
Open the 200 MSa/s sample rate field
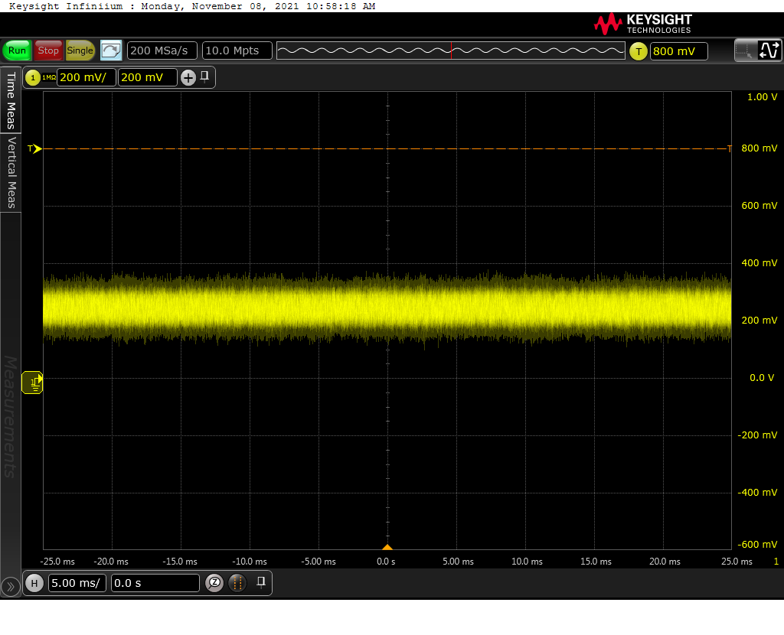(162, 50)
